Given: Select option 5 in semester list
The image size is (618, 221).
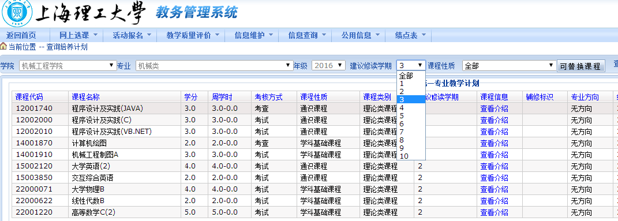Looking at the screenshot, I should pos(411,116).
